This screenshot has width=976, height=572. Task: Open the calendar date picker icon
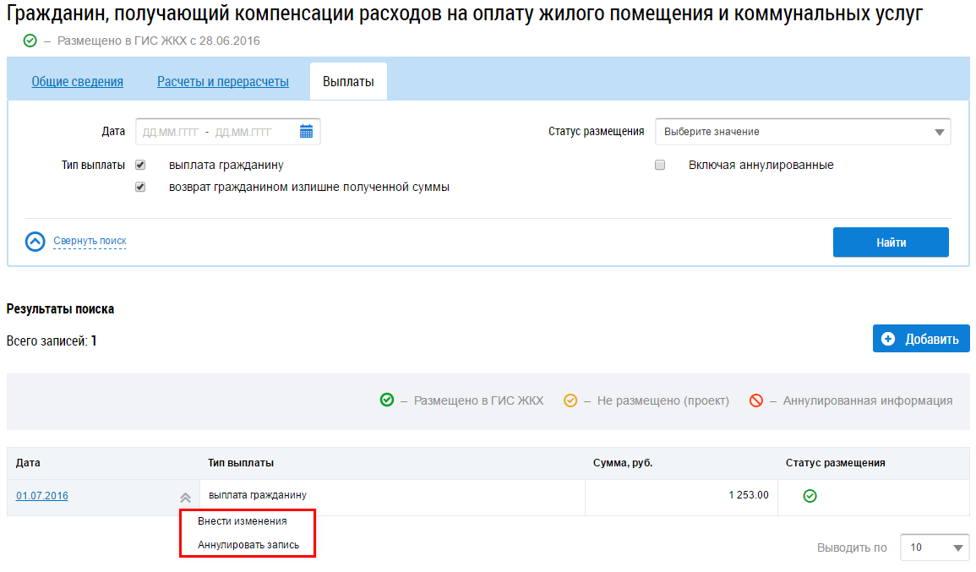tap(306, 132)
